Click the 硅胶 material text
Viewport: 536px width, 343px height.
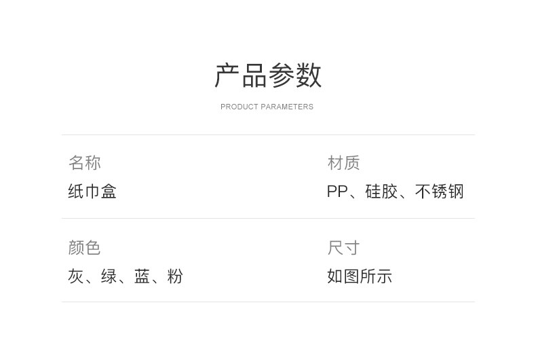tap(381, 192)
